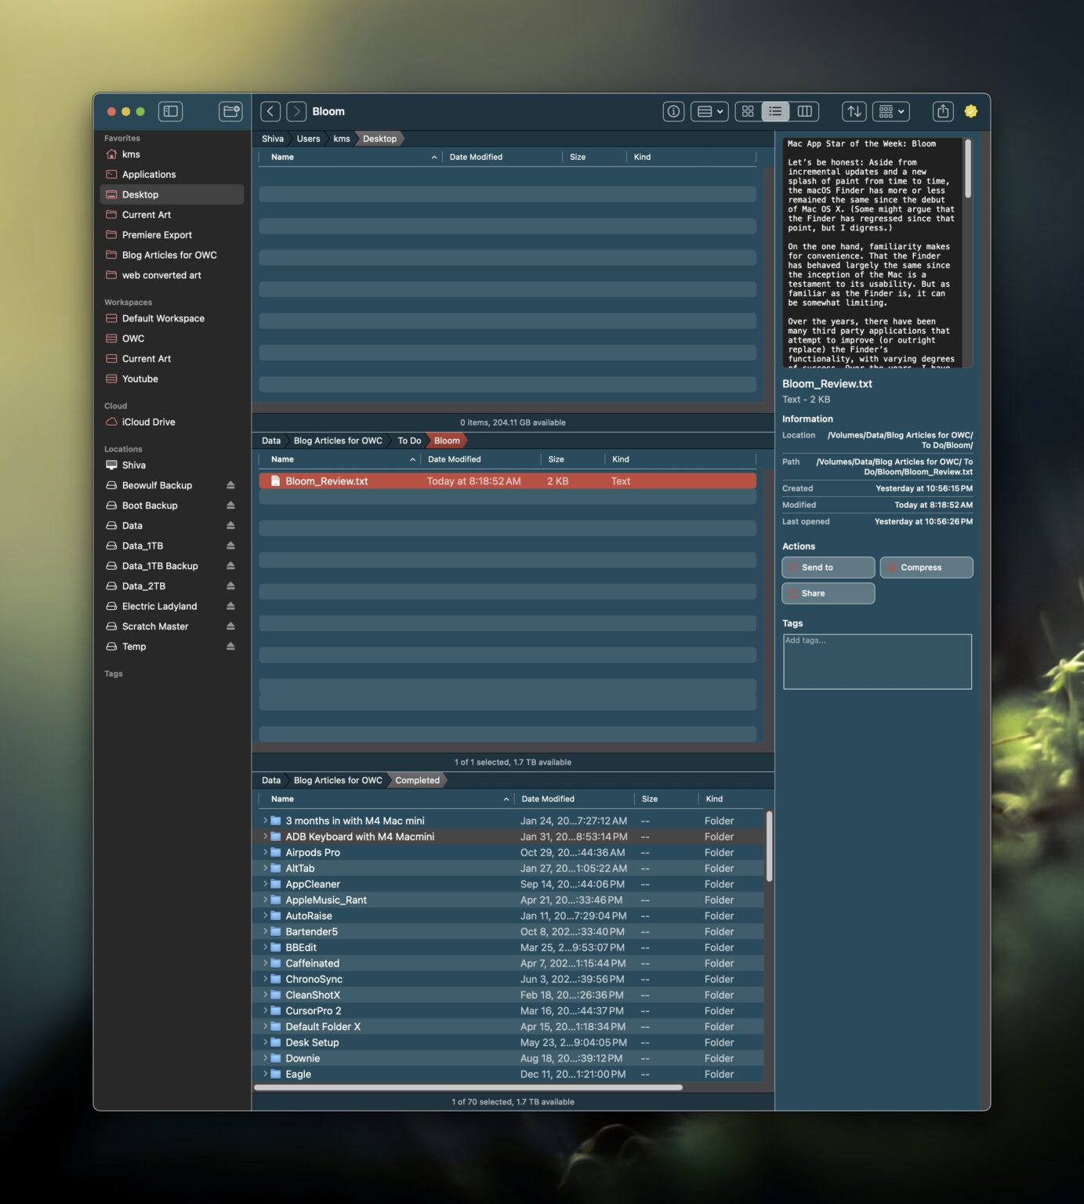Expand the AltTab folder

[x=265, y=868]
